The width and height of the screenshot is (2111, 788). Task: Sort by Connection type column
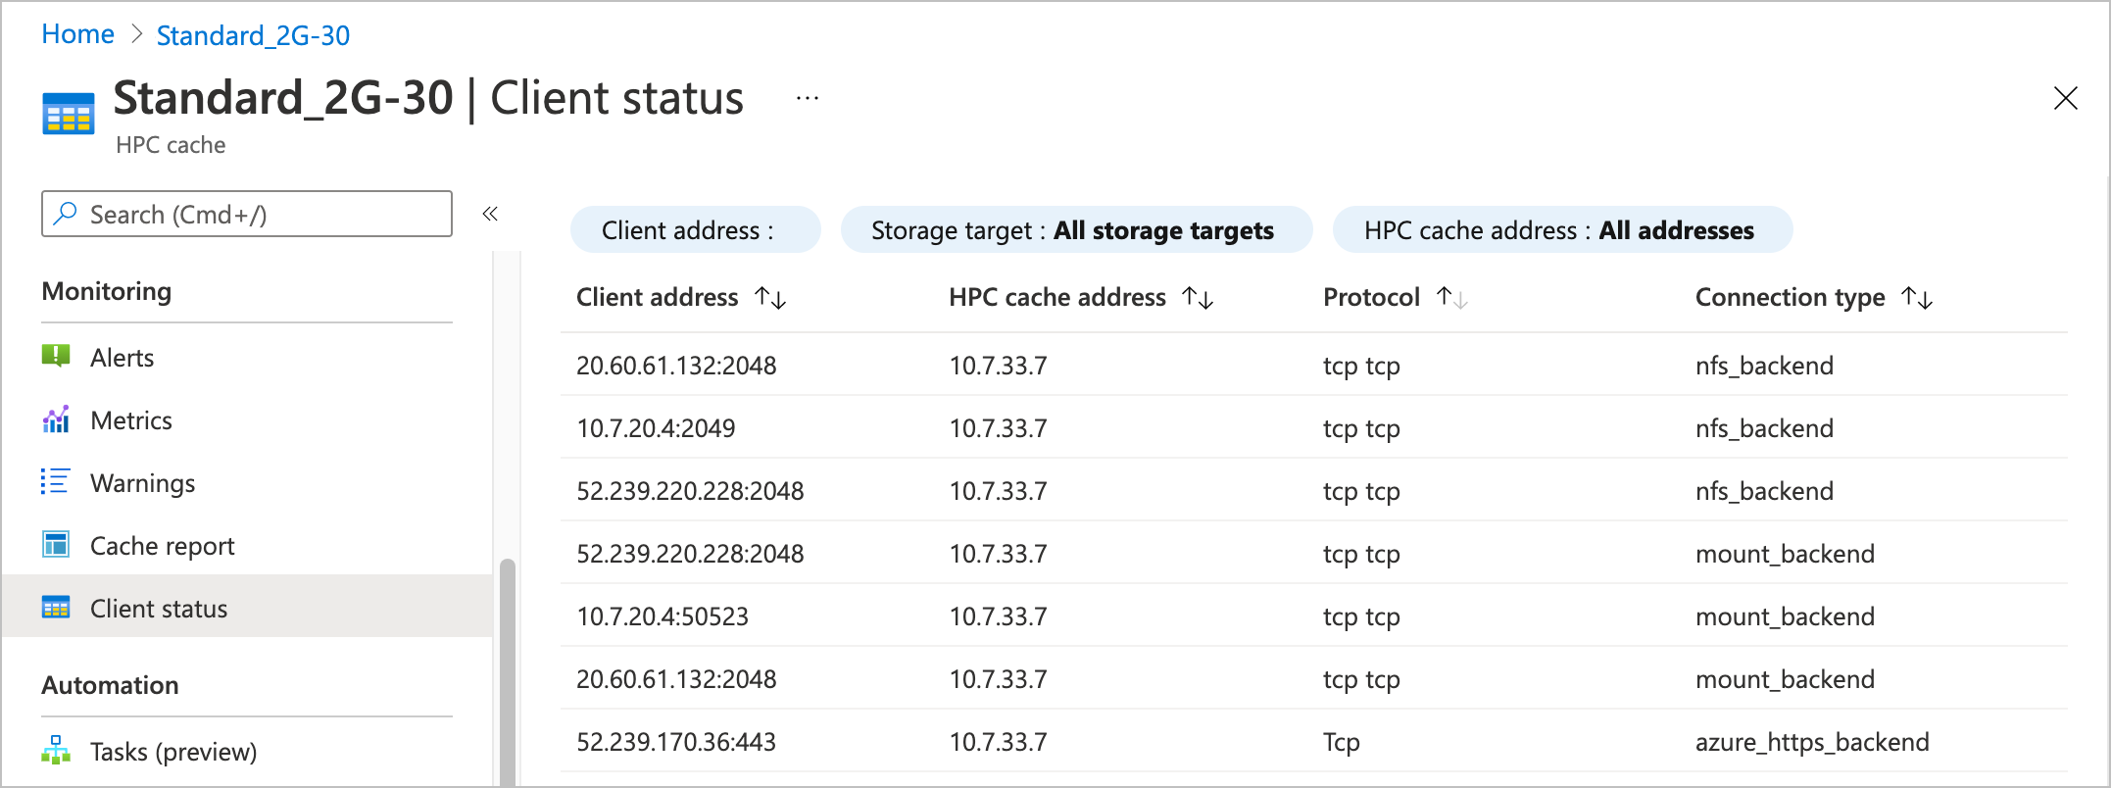coord(1917,298)
